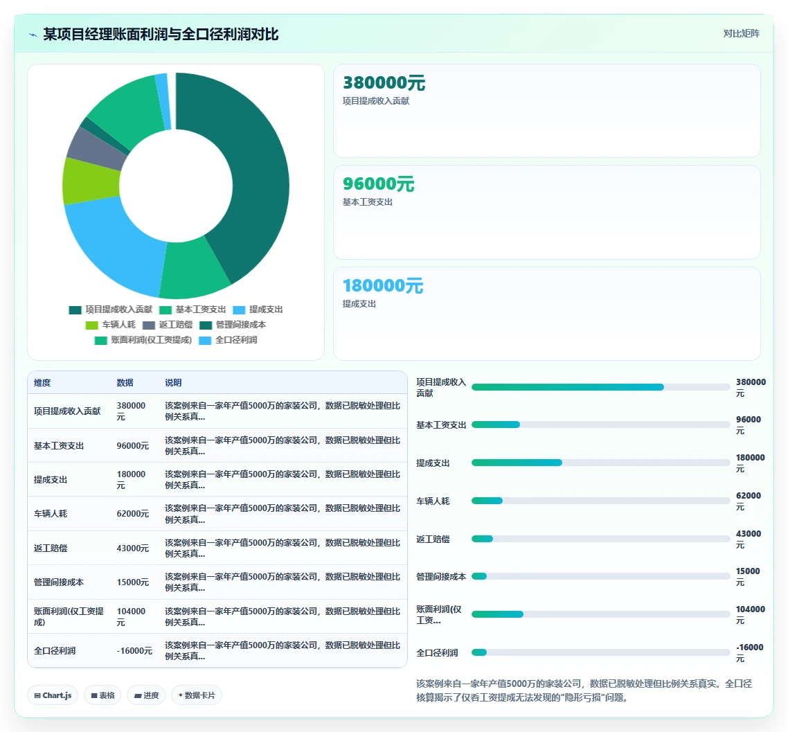Click 全口径利润 progress bar
Viewport: 788px width, 732px height.
(600, 652)
